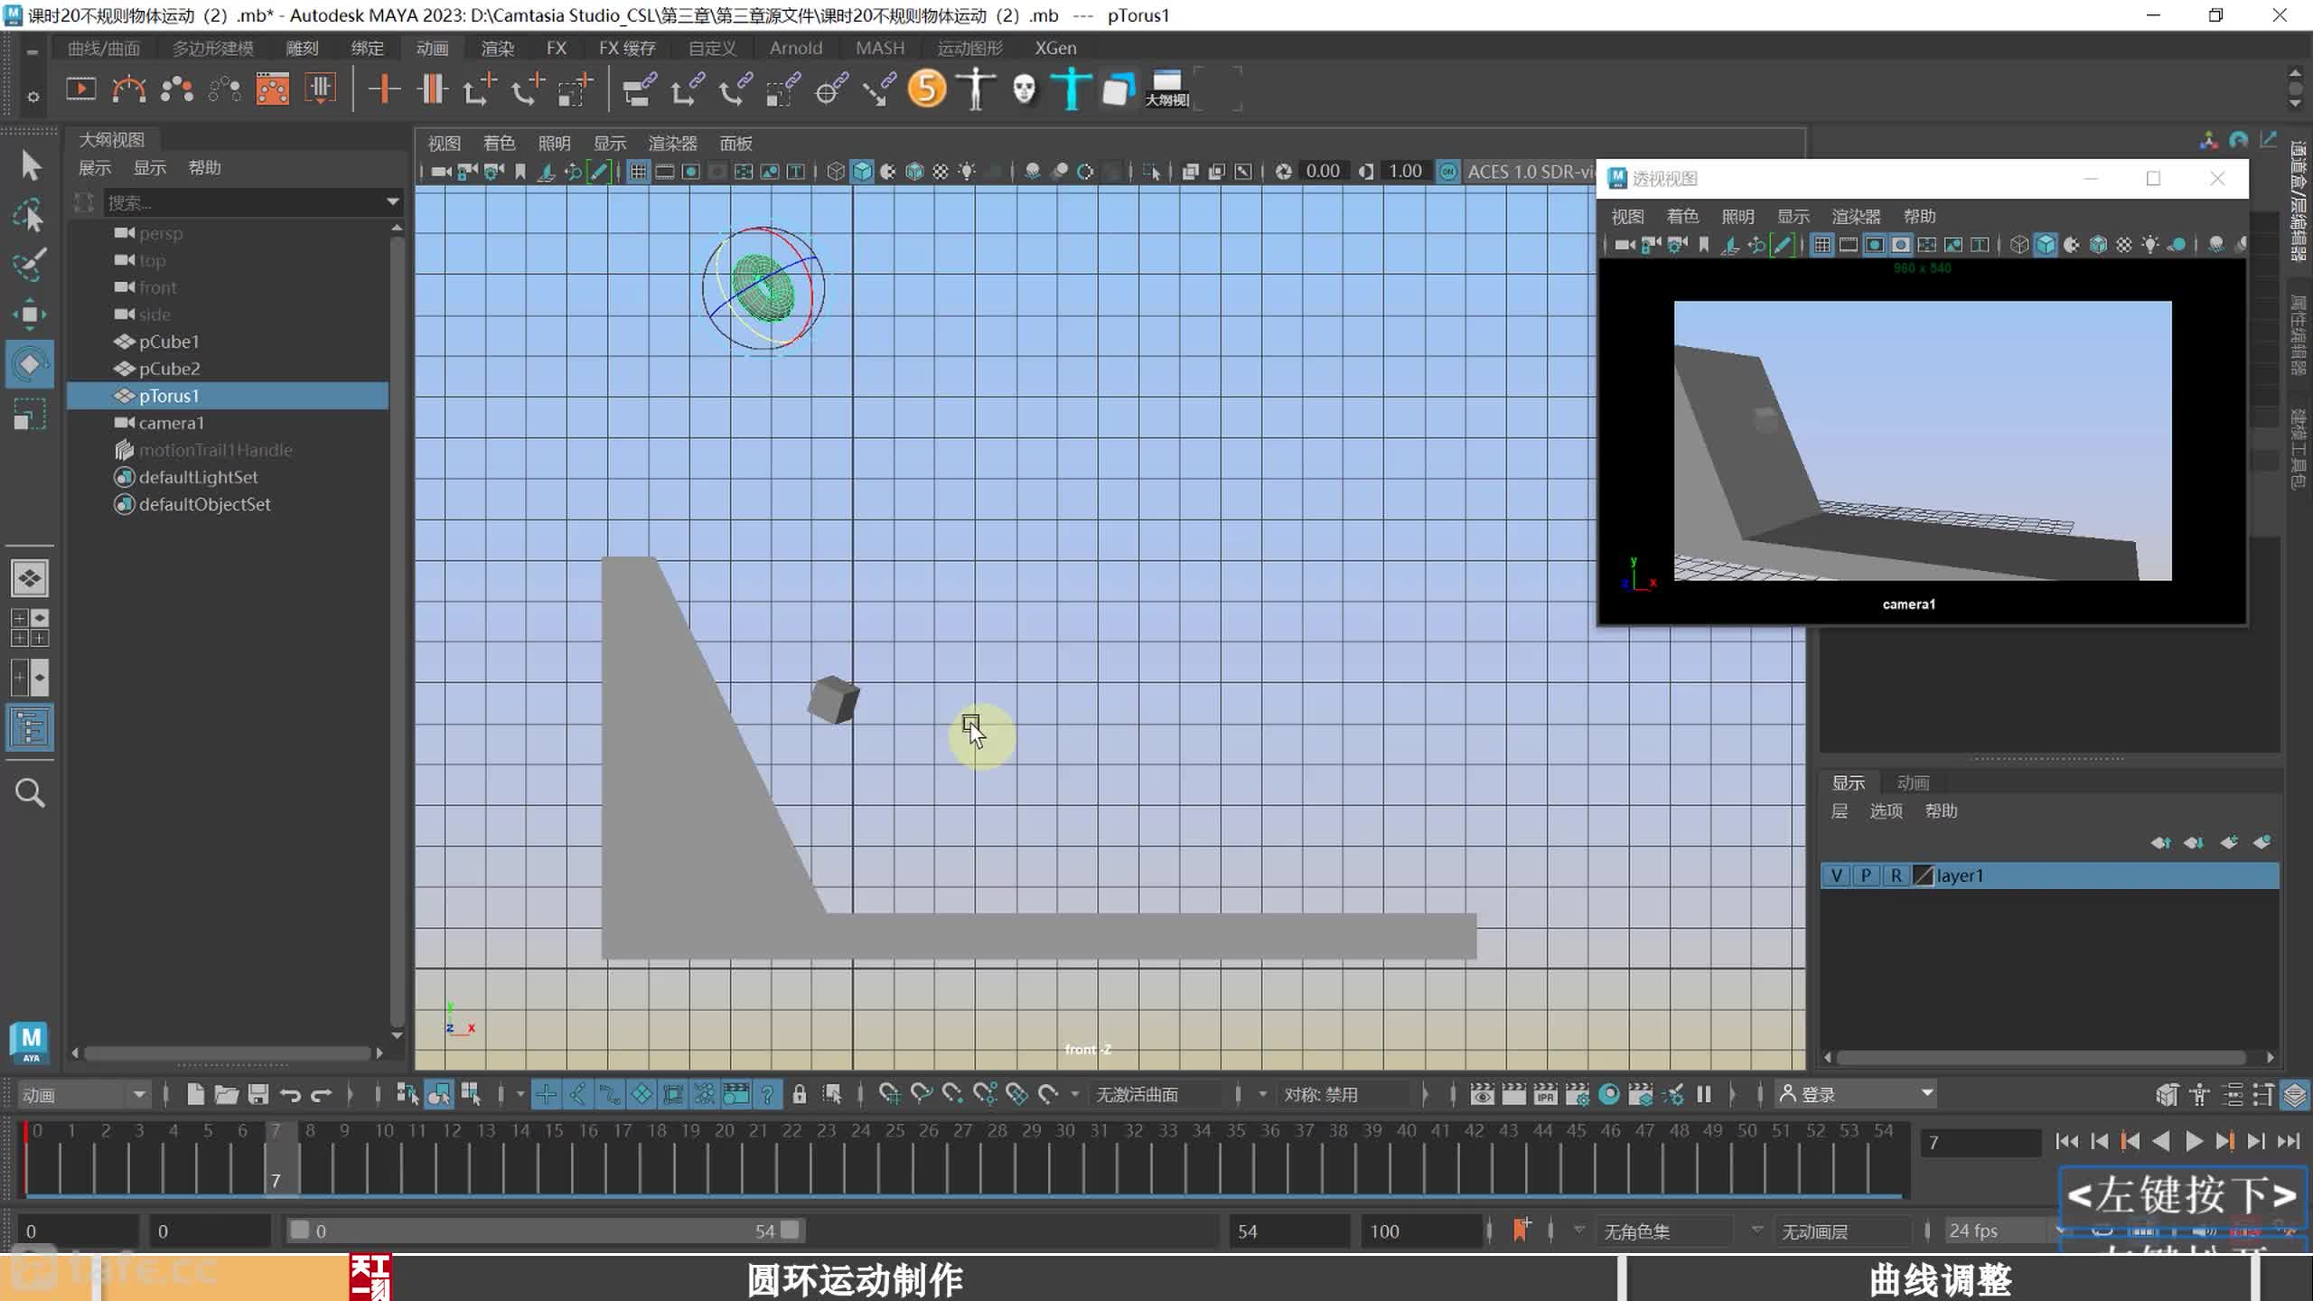The width and height of the screenshot is (2313, 1301).
Task: Toggle layer1 playback P box
Action: [1866, 875]
